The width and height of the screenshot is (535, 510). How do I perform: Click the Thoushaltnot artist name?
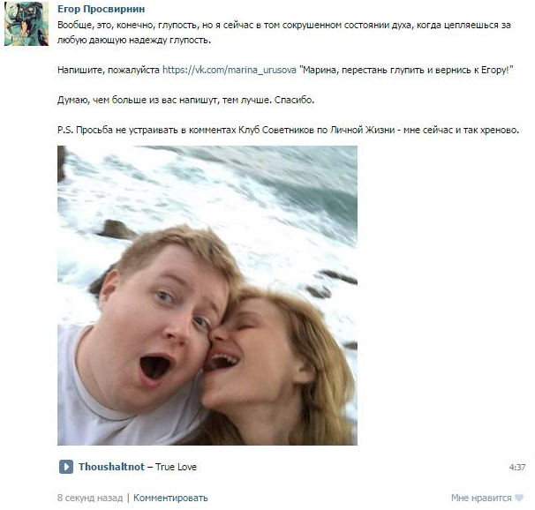tap(111, 467)
